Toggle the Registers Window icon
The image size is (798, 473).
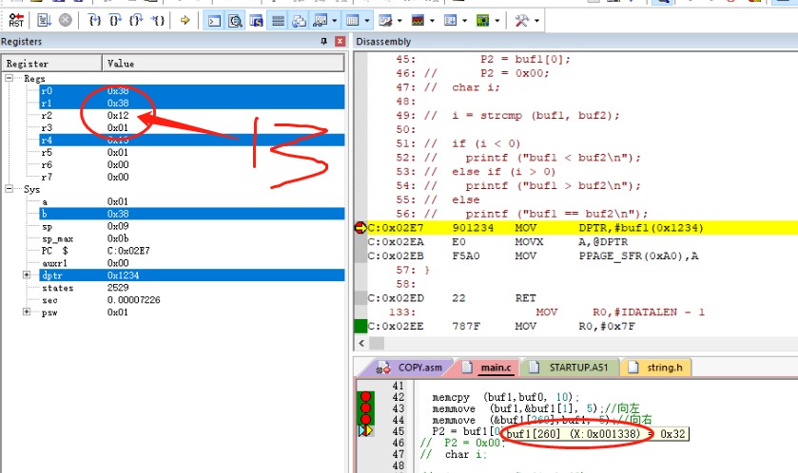278,21
